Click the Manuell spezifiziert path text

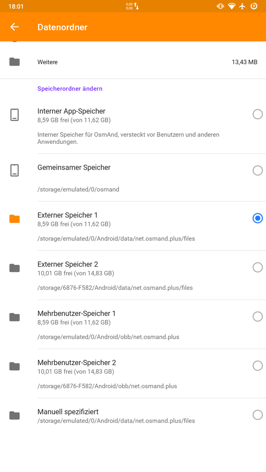[116, 421]
